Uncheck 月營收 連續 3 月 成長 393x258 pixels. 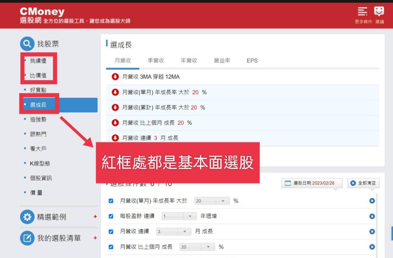pyautogui.click(x=111, y=231)
